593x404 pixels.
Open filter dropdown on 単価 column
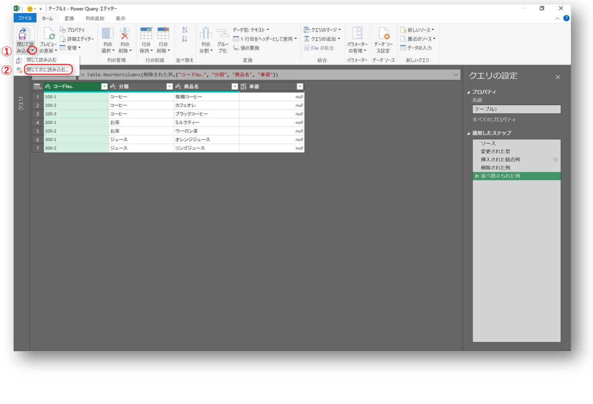(299, 86)
